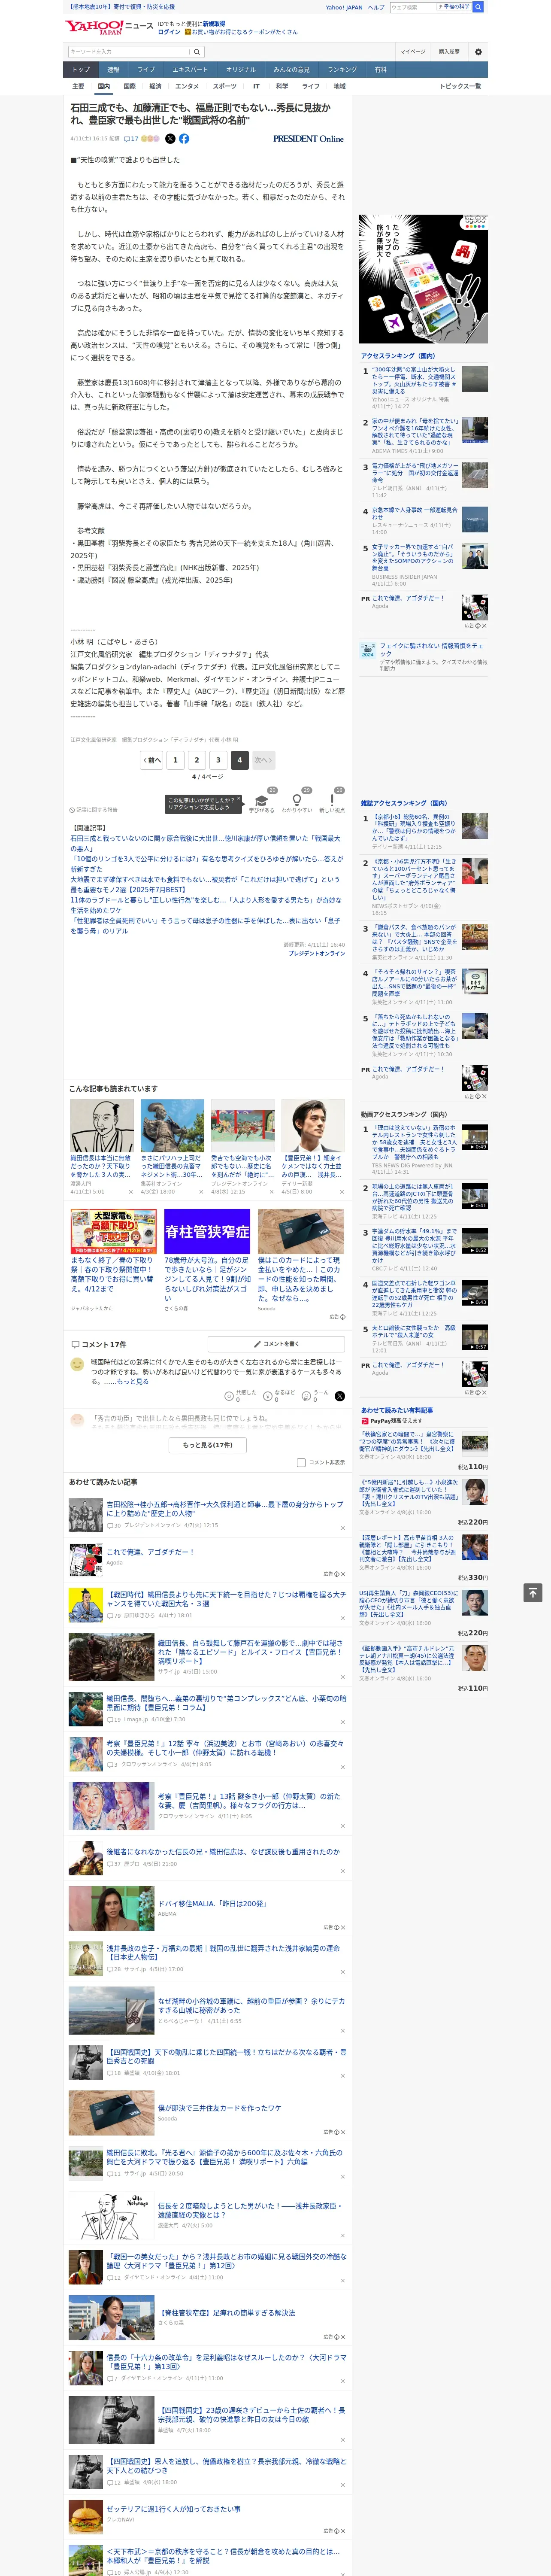
Task: Select the エンタメ category
Action: pos(187,86)
